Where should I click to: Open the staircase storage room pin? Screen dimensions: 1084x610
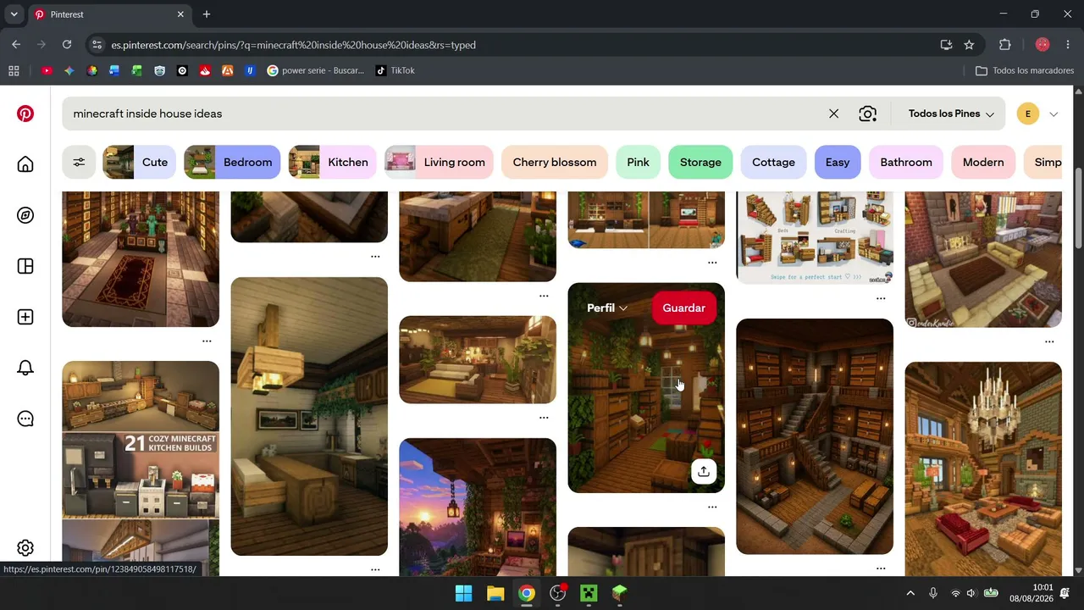click(815, 436)
